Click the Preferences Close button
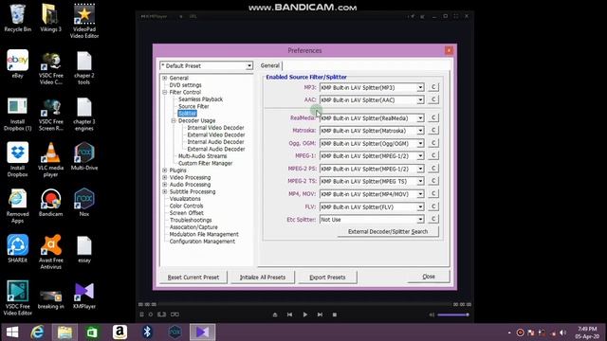 (x=429, y=277)
